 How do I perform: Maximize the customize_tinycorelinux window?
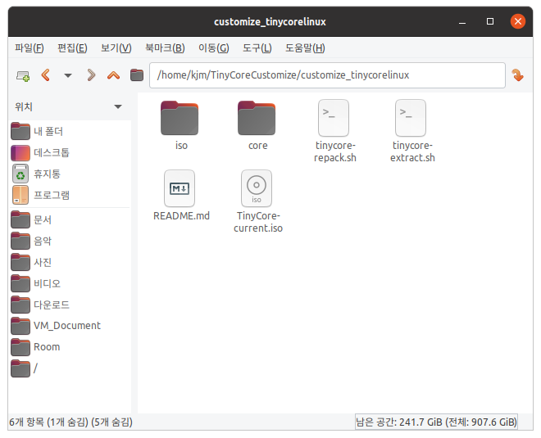point(490,21)
